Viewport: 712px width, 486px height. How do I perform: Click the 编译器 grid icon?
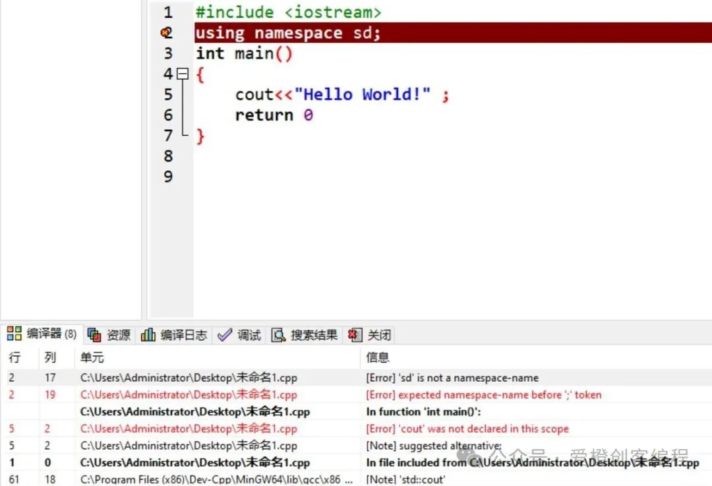[14, 334]
